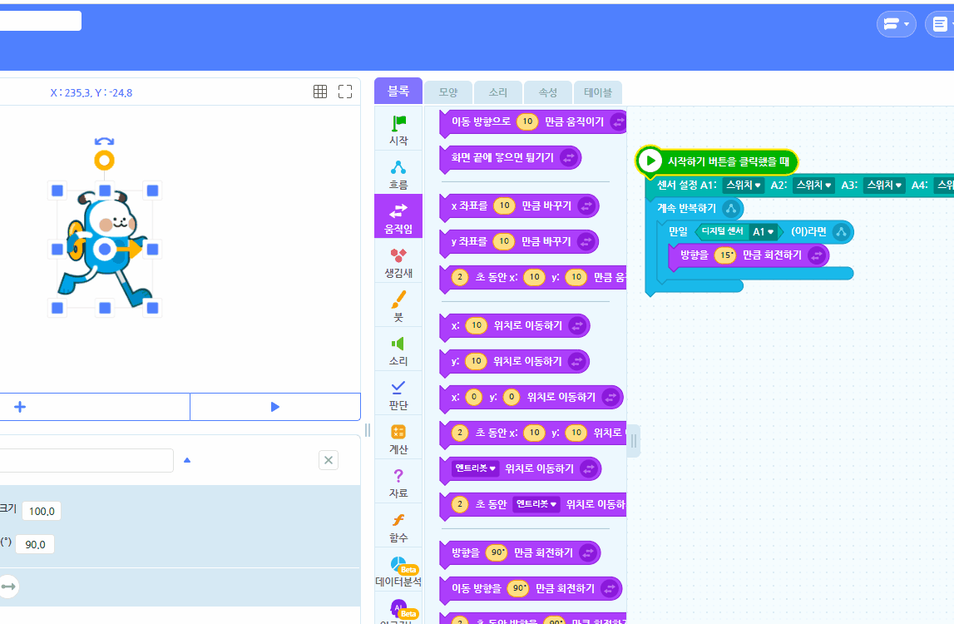Open the 자료 data category

pos(398,482)
